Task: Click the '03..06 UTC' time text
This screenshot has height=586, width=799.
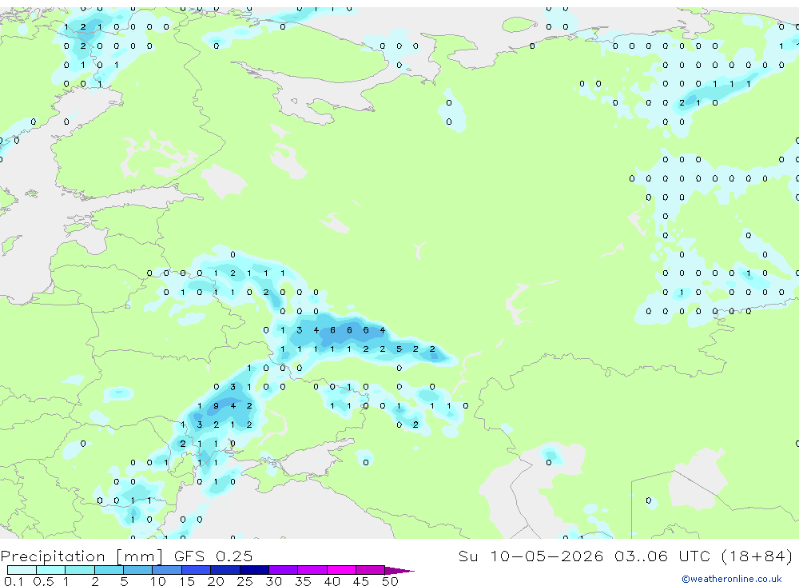Action: pyautogui.click(x=663, y=556)
